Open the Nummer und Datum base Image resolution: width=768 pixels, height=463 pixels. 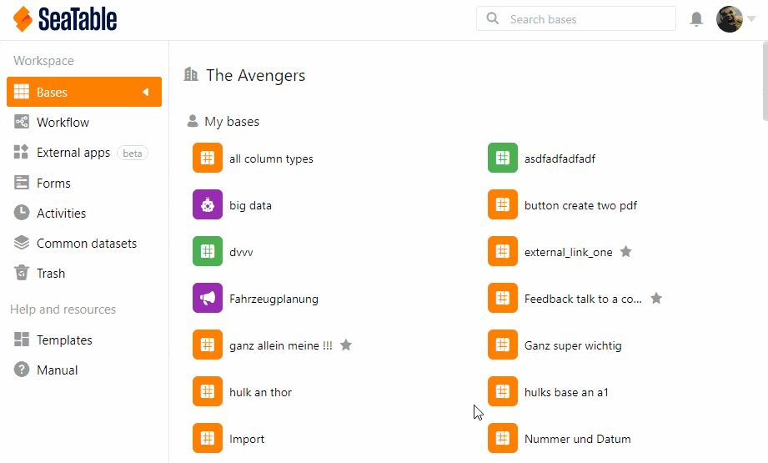pos(577,439)
